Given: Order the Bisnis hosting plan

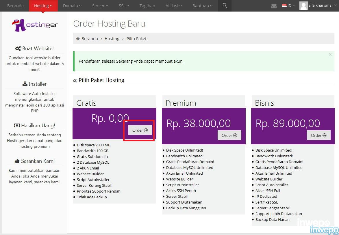Looking at the screenshot, I should 319,135.
